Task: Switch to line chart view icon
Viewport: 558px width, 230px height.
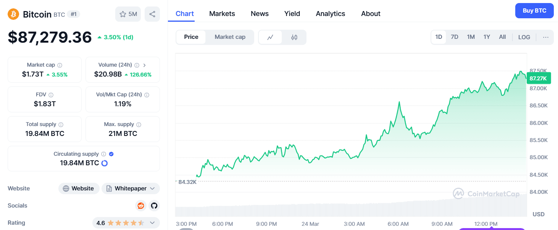Action: 270,37
